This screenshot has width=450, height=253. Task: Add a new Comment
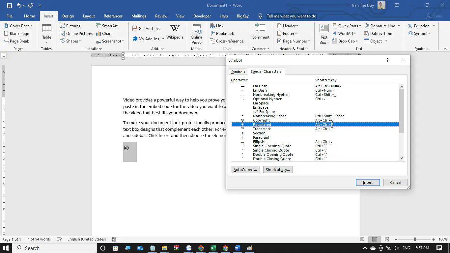261,32
